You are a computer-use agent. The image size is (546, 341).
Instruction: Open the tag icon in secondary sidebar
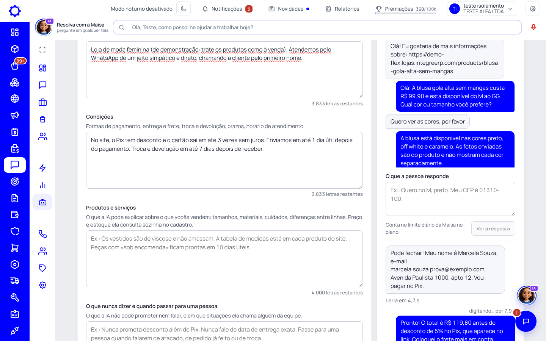point(42,268)
